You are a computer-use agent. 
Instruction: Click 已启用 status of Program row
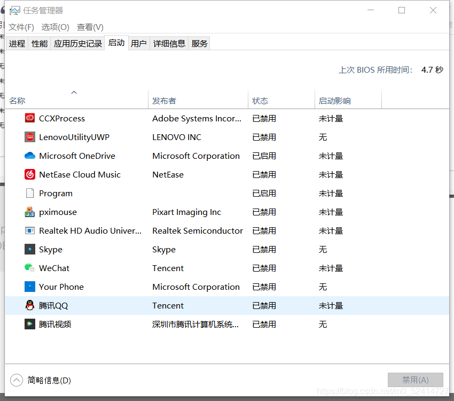pyautogui.click(x=264, y=193)
